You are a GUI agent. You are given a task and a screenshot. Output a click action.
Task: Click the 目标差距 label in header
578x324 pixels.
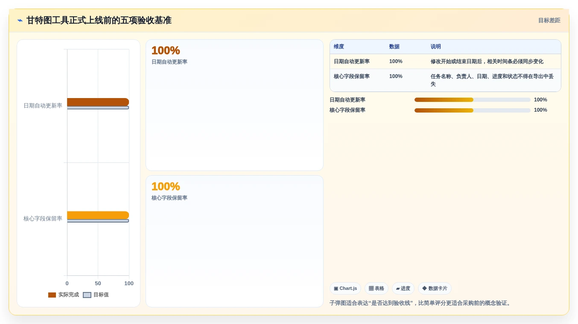549,20
